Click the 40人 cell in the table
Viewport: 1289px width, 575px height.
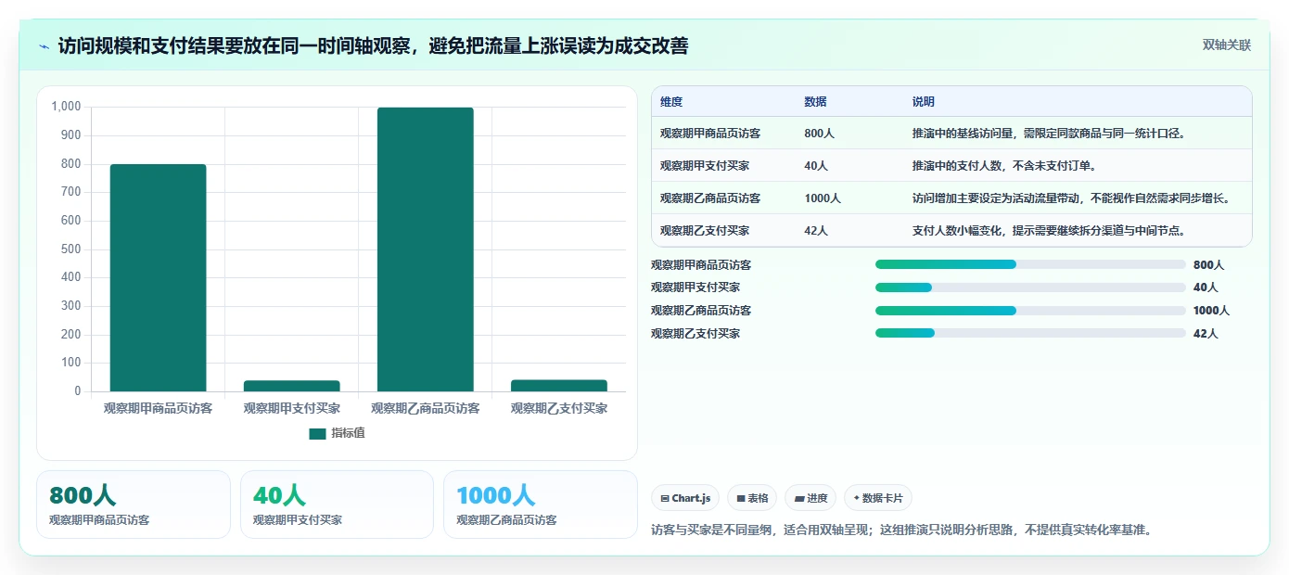817,166
